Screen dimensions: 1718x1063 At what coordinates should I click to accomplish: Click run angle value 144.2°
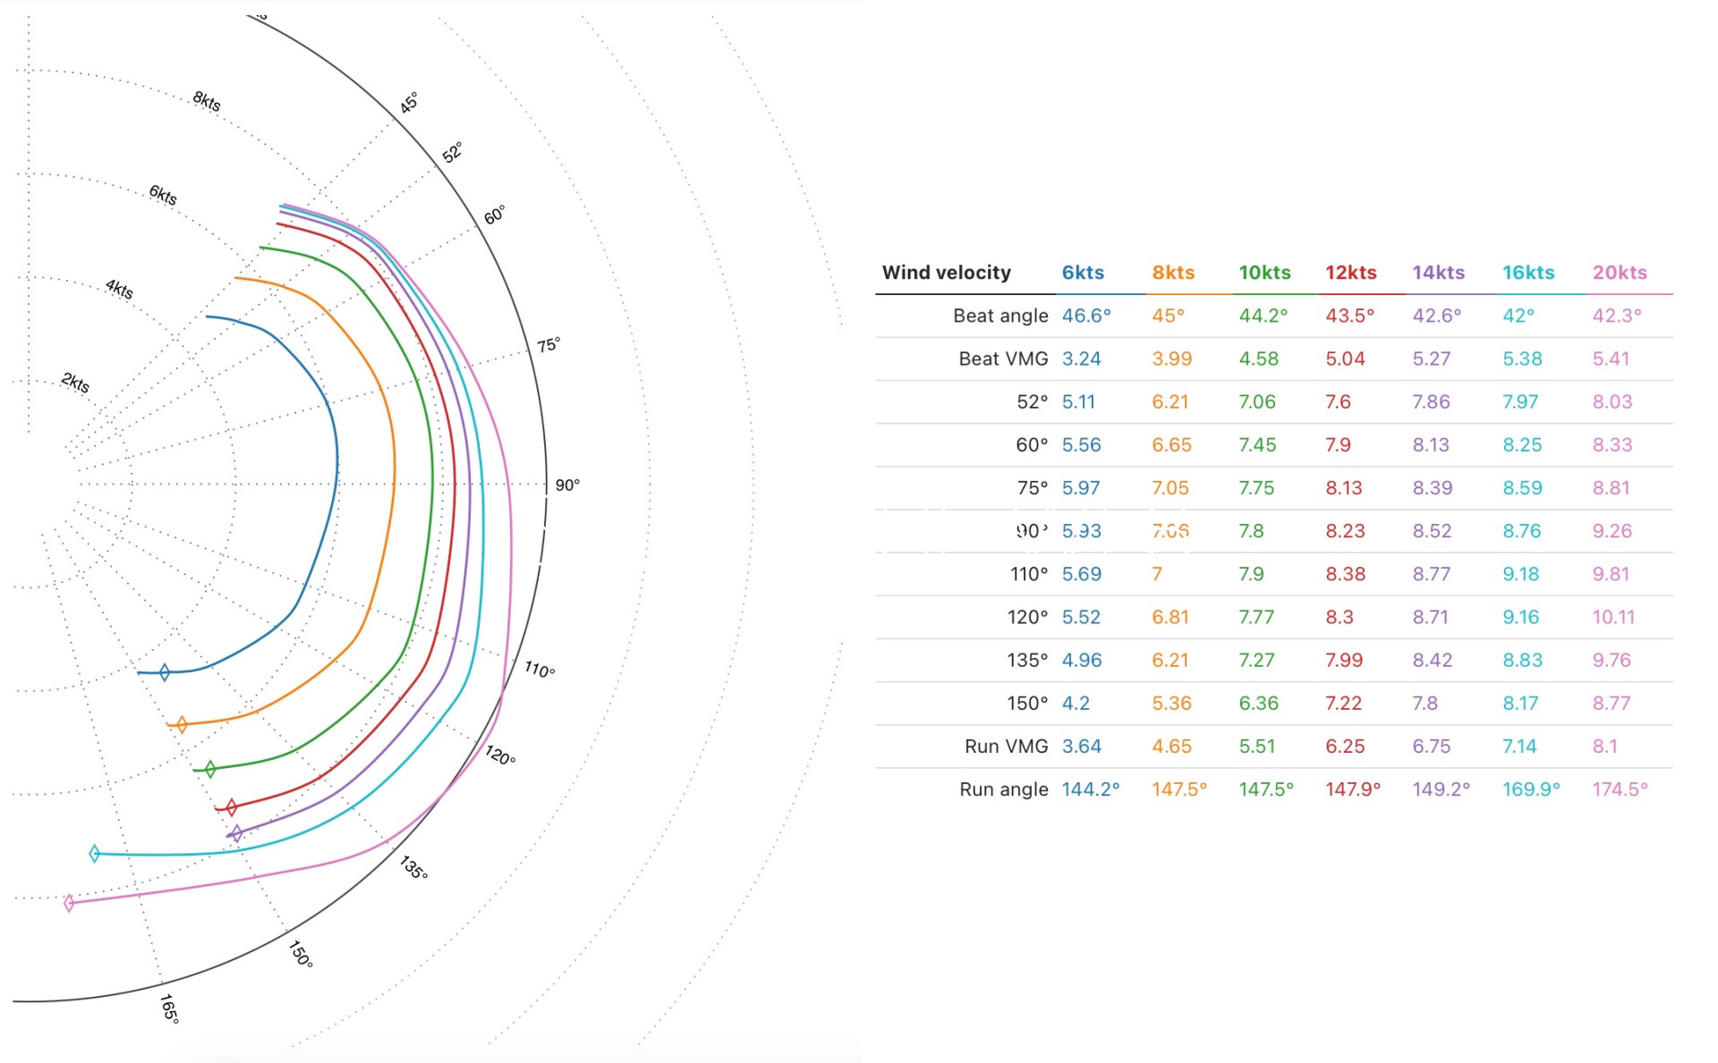[1090, 789]
